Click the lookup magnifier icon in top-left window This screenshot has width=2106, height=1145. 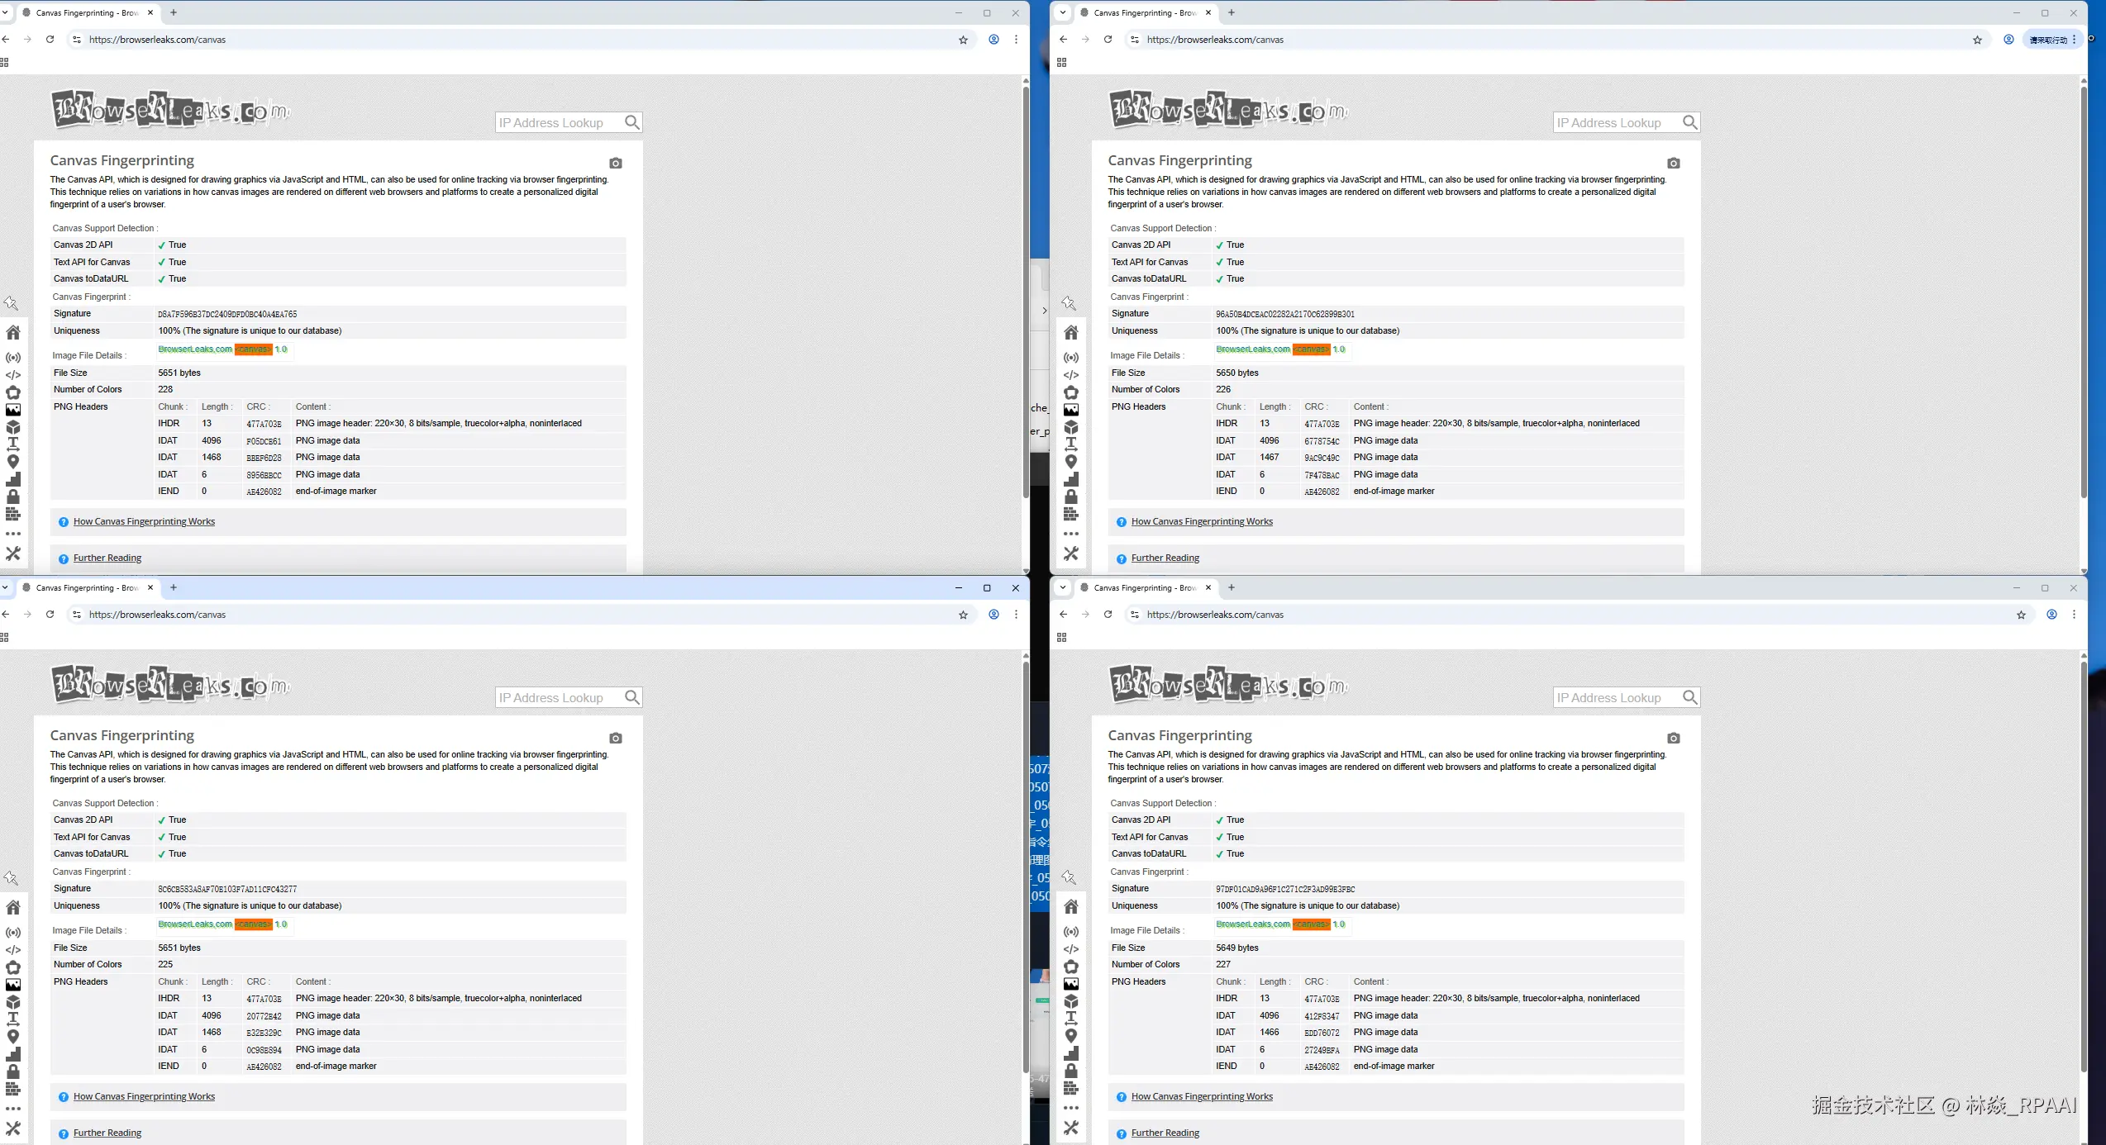(632, 122)
